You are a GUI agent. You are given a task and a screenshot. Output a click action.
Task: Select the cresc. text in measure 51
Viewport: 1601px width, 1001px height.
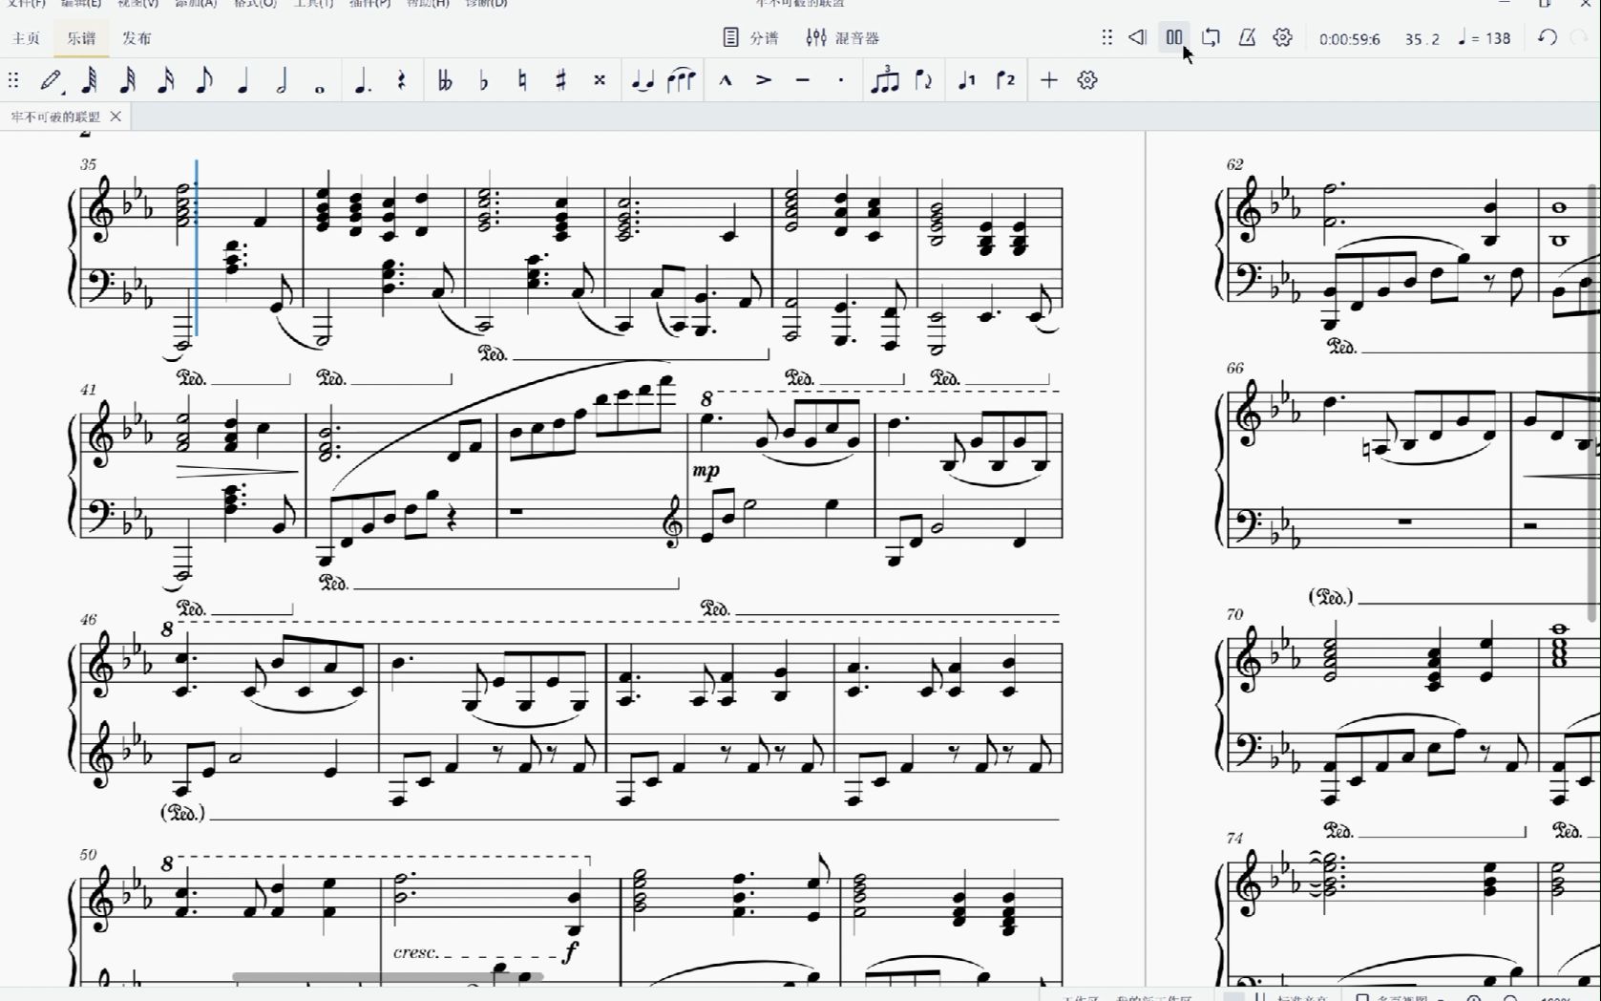coord(416,952)
